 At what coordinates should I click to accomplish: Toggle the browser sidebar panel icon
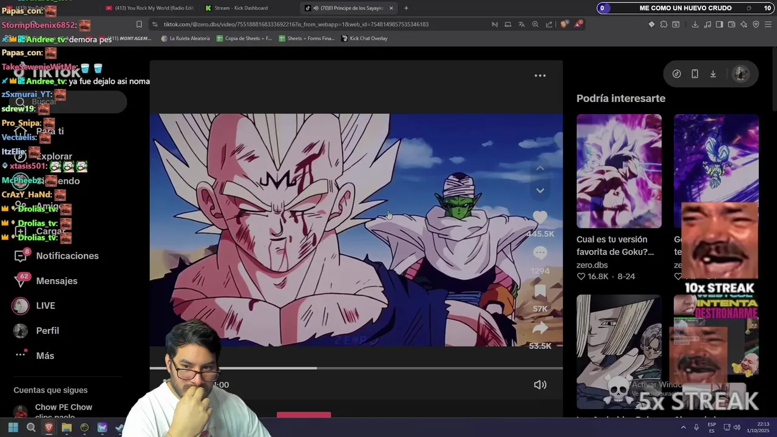click(x=719, y=24)
